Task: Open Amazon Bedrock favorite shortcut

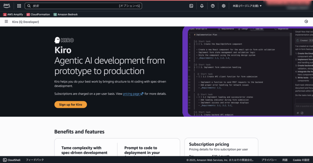Action: 65,14
